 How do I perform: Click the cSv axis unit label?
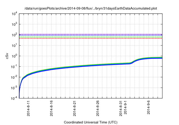[x=7, y=56]
